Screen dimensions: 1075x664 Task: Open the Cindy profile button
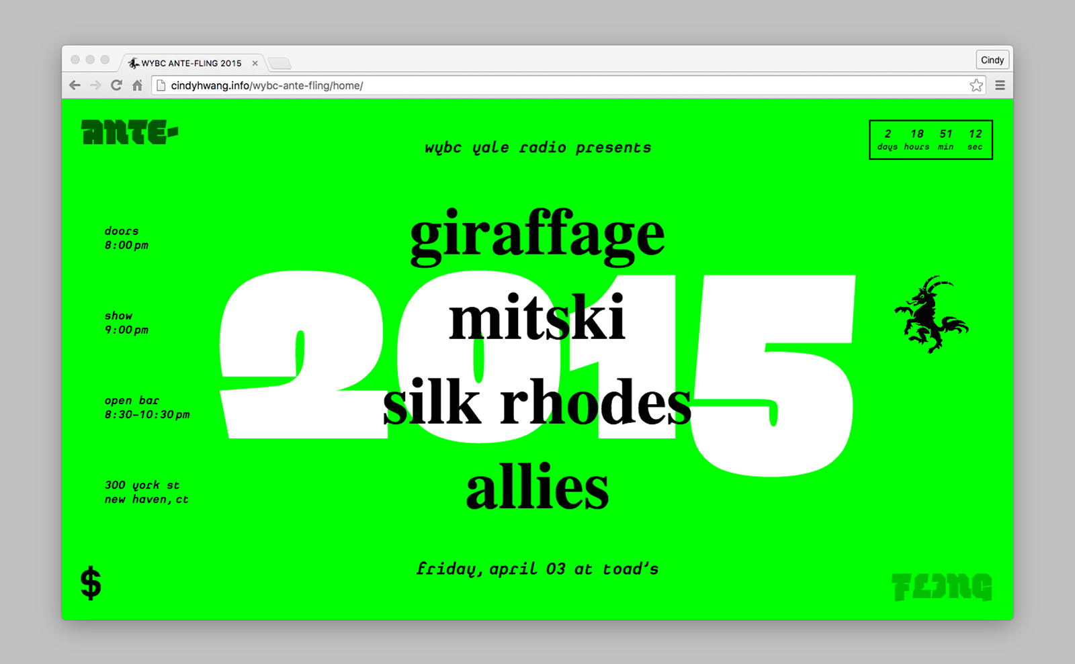tap(992, 60)
